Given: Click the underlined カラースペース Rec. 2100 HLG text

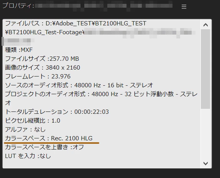Looking at the screenshot, I should coord(49,138).
